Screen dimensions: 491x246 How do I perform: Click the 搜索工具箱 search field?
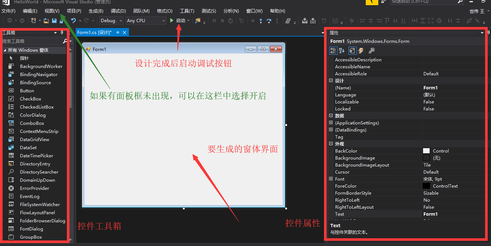point(32,41)
